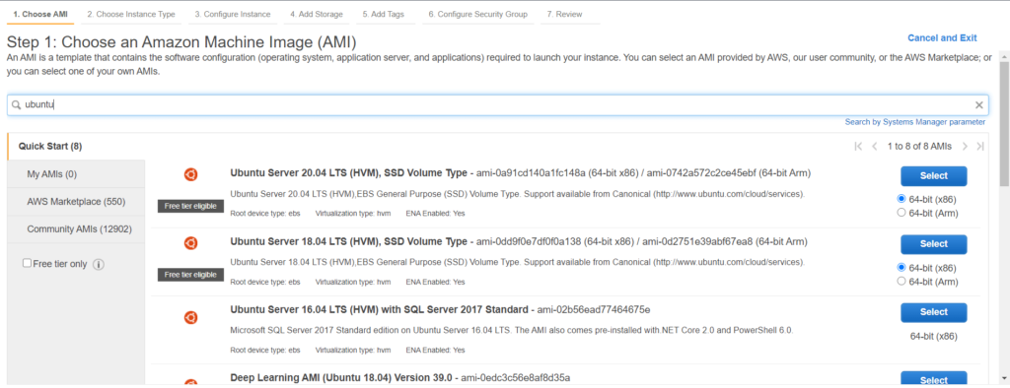Image resolution: width=1010 pixels, height=388 pixels.
Task: Open AWS Marketplace (550) category
Action: point(76,202)
